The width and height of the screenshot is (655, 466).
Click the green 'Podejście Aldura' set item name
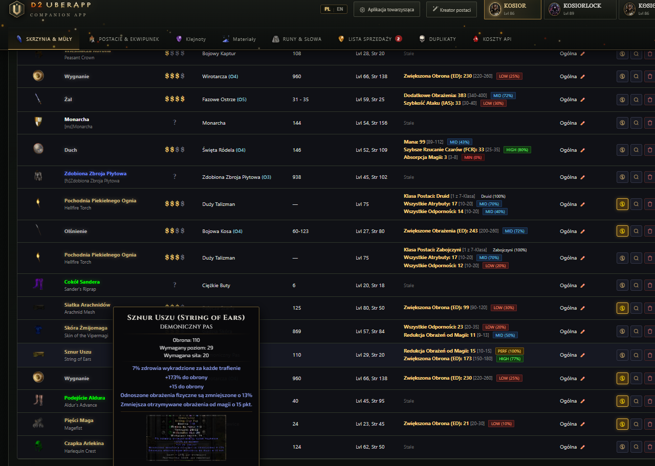[x=85, y=398]
